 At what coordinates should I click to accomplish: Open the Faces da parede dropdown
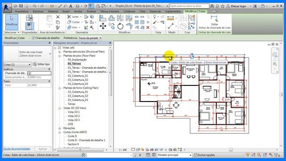[x=90, y=38]
